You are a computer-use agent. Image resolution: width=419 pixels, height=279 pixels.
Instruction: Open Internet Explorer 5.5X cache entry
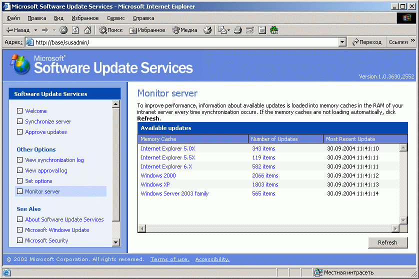168,157
